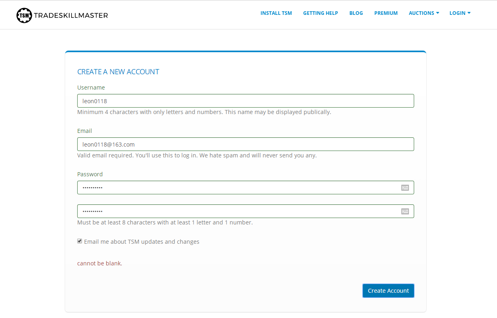Click into the Email input field
Viewport: 497px width, 318px height.
pyautogui.click(x=246, y=144)
